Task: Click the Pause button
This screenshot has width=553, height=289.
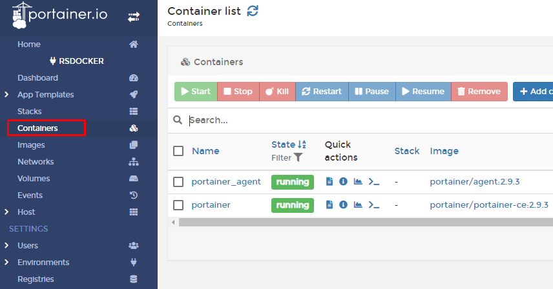Action: tap(371, 92)
